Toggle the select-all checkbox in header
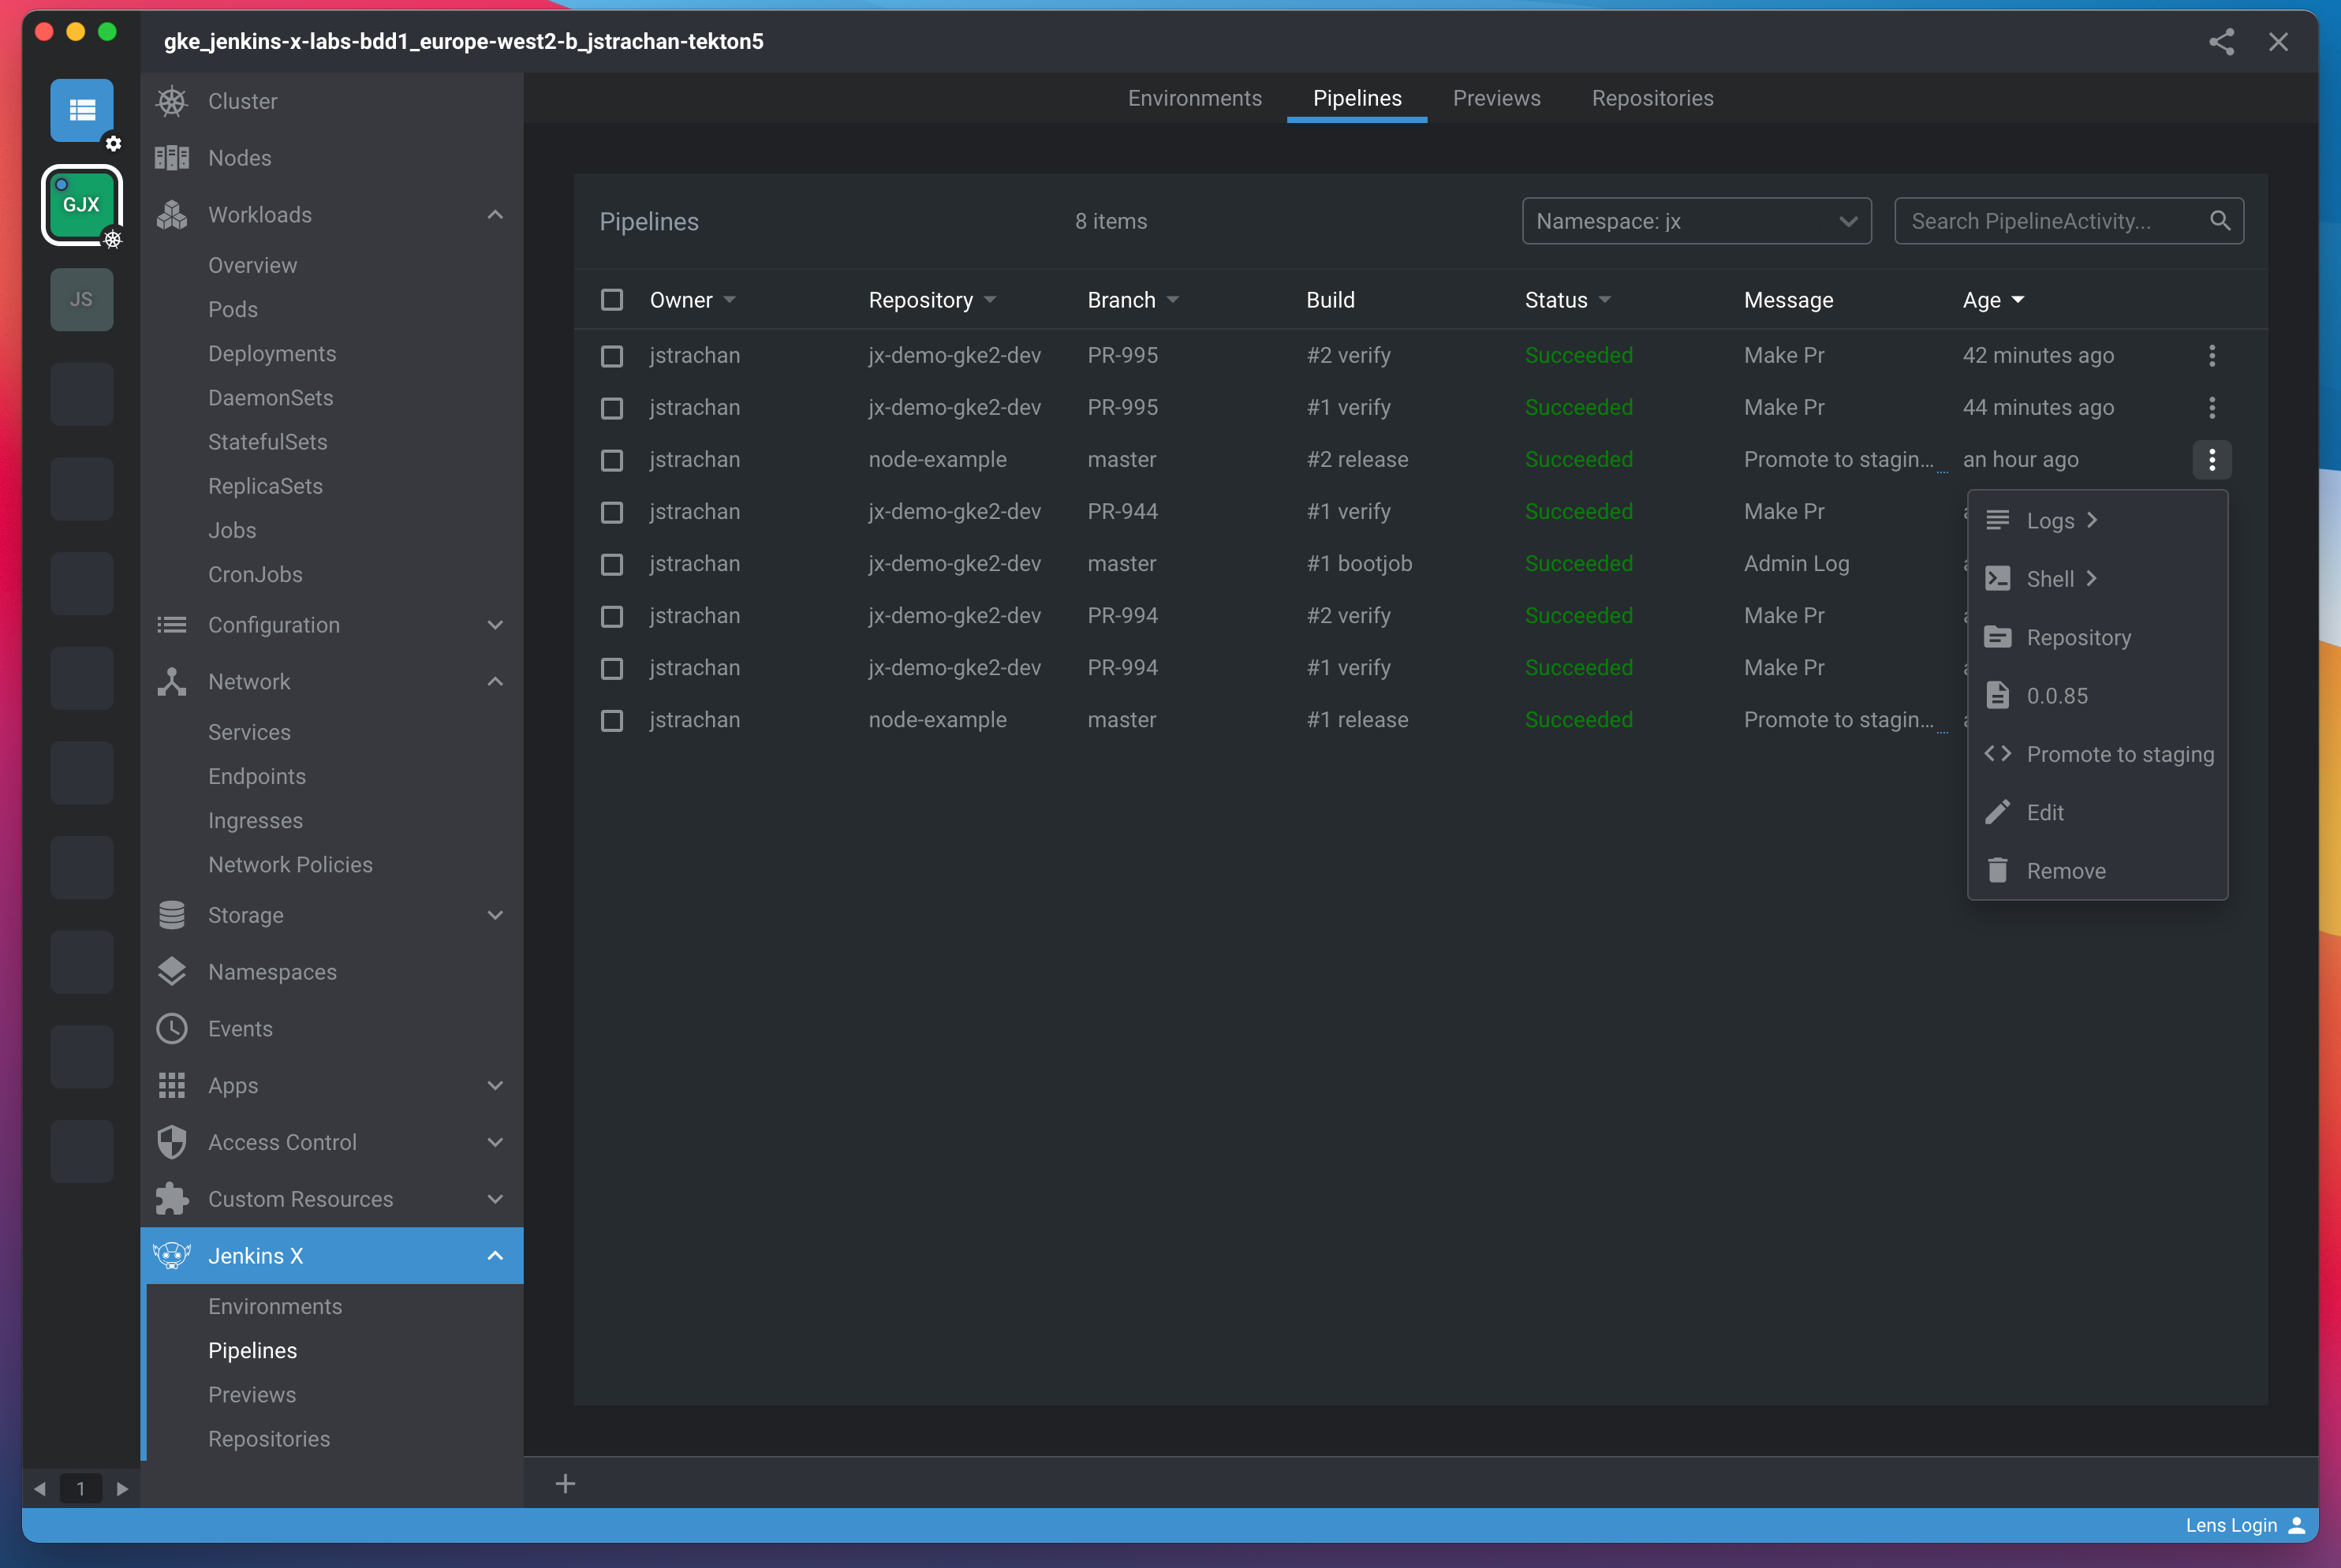The height and width of the screenshot is (1568, 2341). pyautogui.click(x=611, y=300)
